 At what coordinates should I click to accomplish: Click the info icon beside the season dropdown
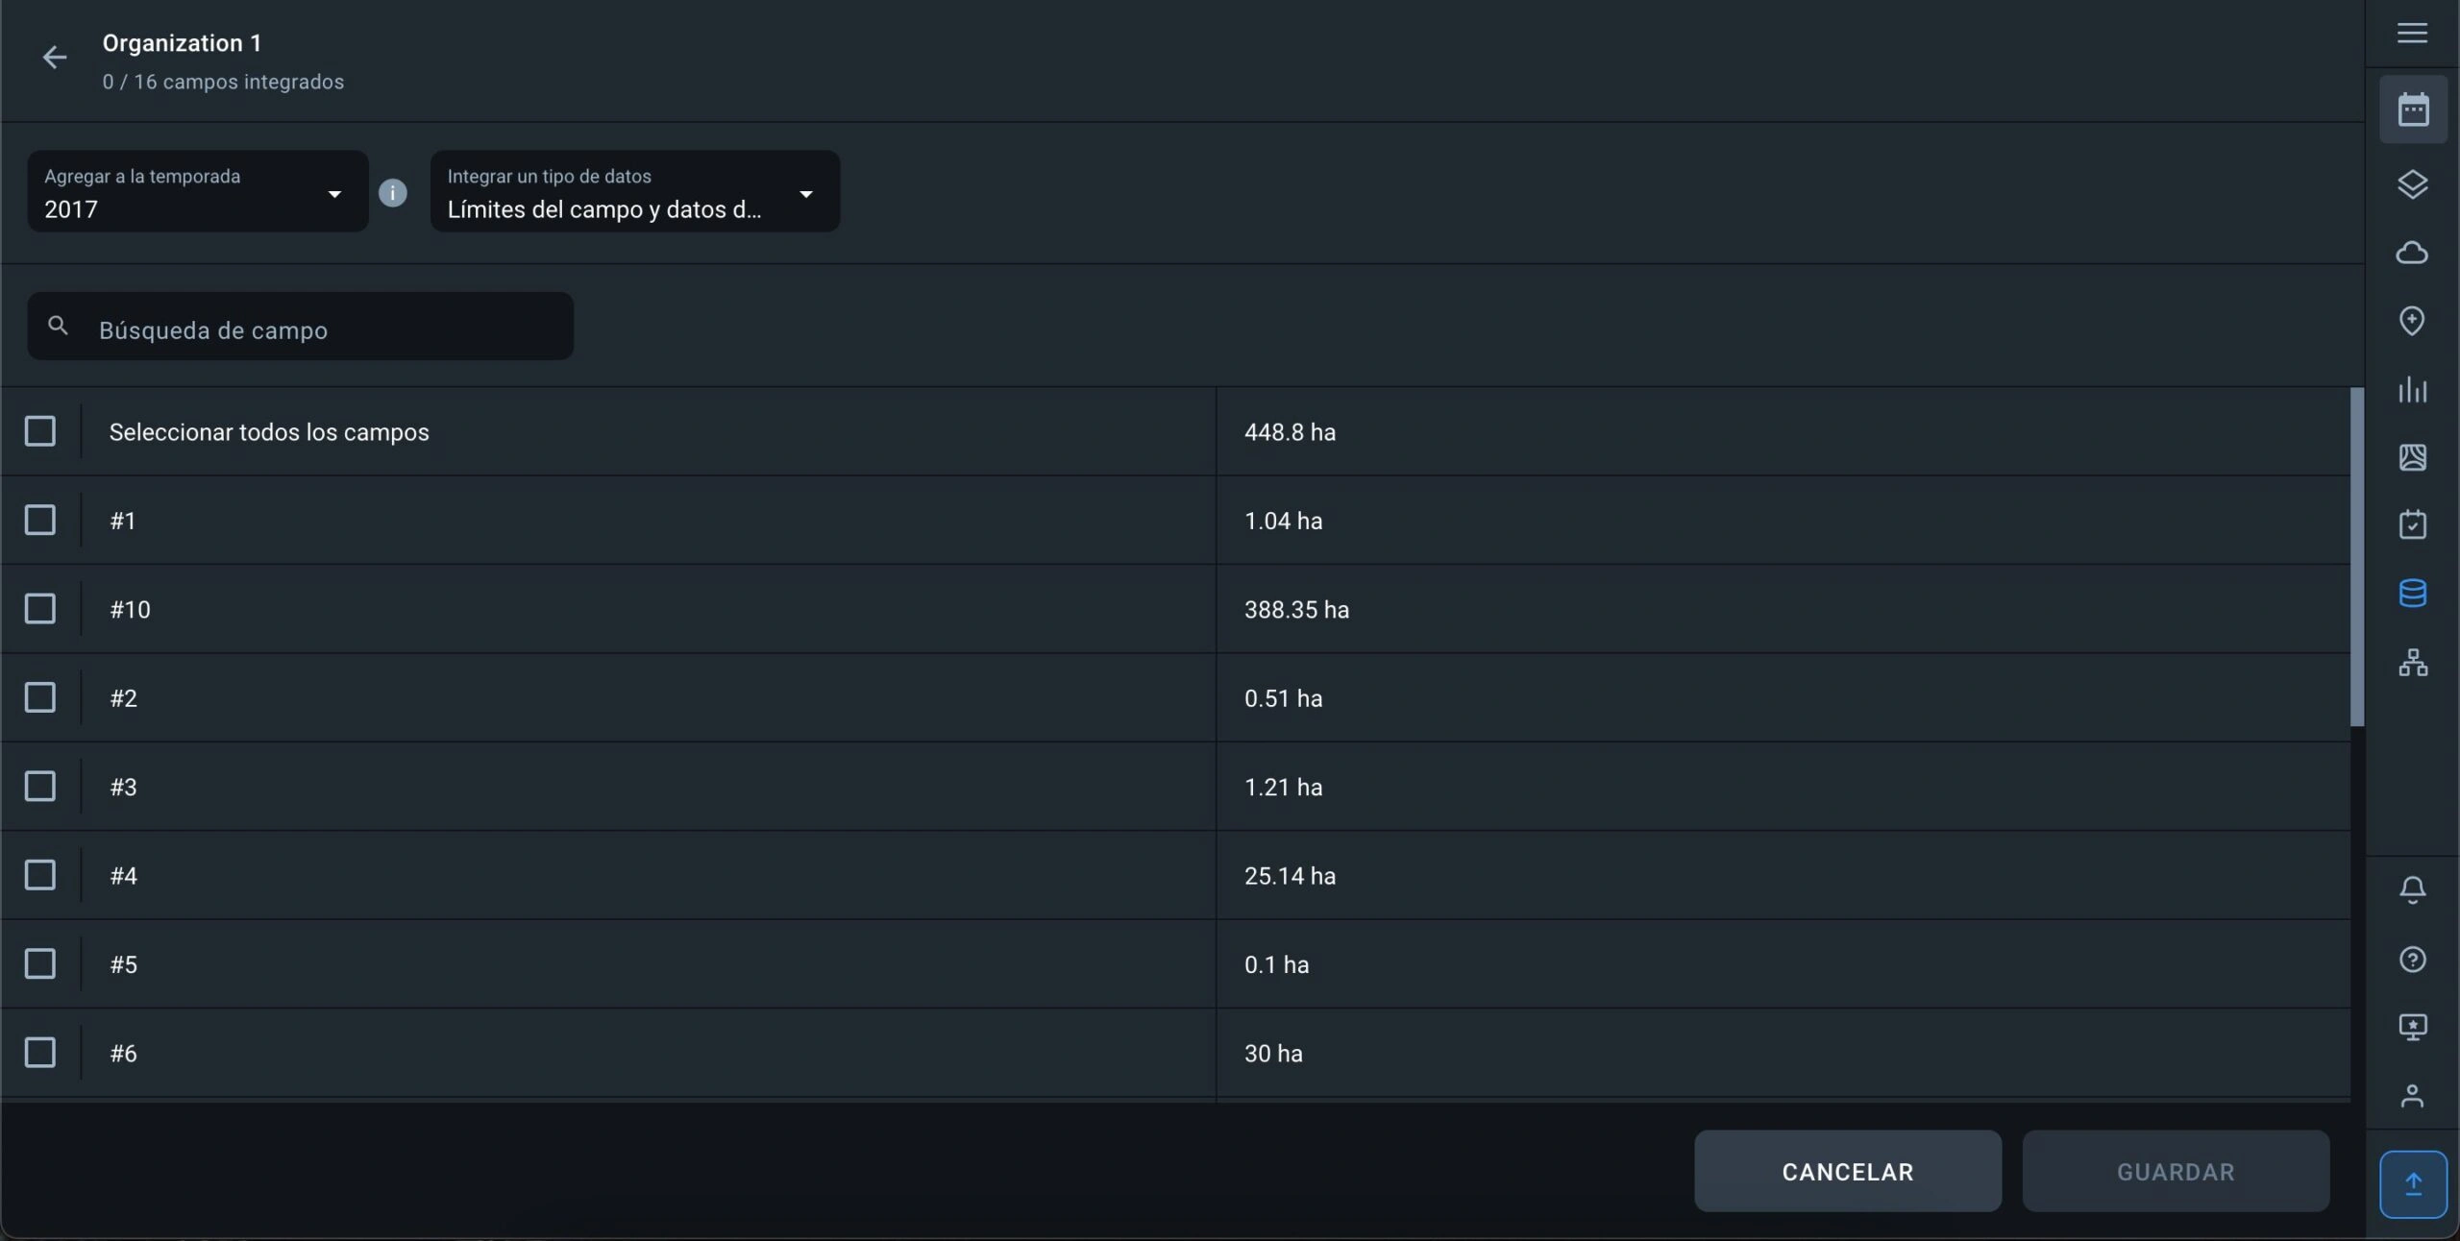(392, 193)
